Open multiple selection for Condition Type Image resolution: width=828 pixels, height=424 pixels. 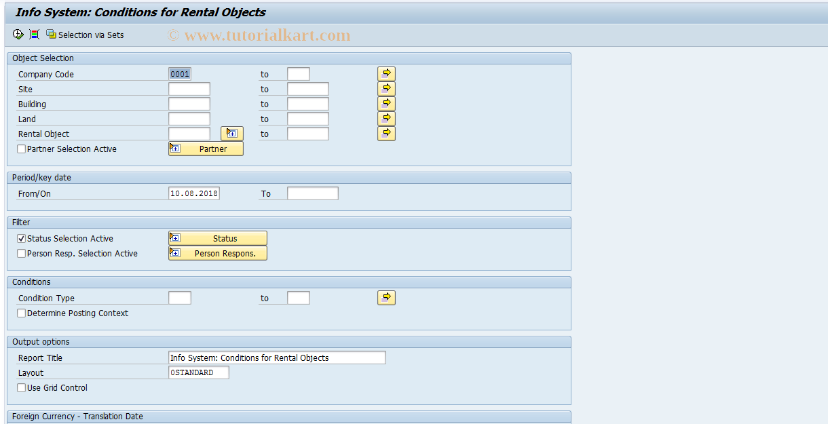386,298
